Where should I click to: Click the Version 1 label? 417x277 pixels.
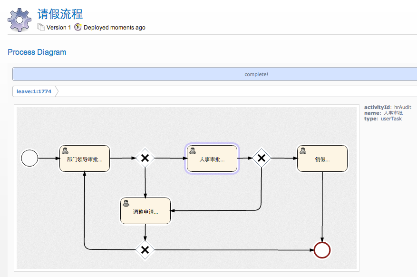click(58, 28)
